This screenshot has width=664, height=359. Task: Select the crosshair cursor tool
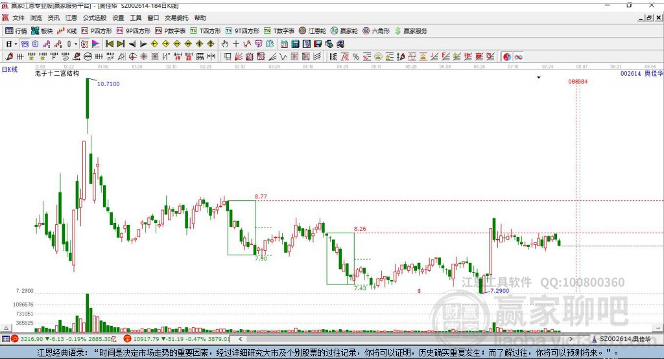click(236, 44)
